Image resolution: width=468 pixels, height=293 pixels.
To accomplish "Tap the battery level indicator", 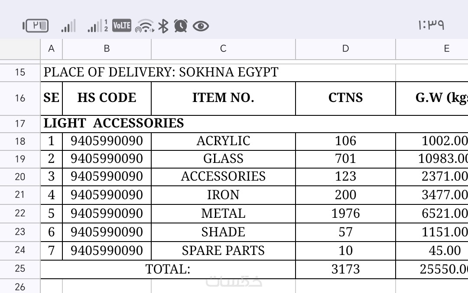I will 36,26.
